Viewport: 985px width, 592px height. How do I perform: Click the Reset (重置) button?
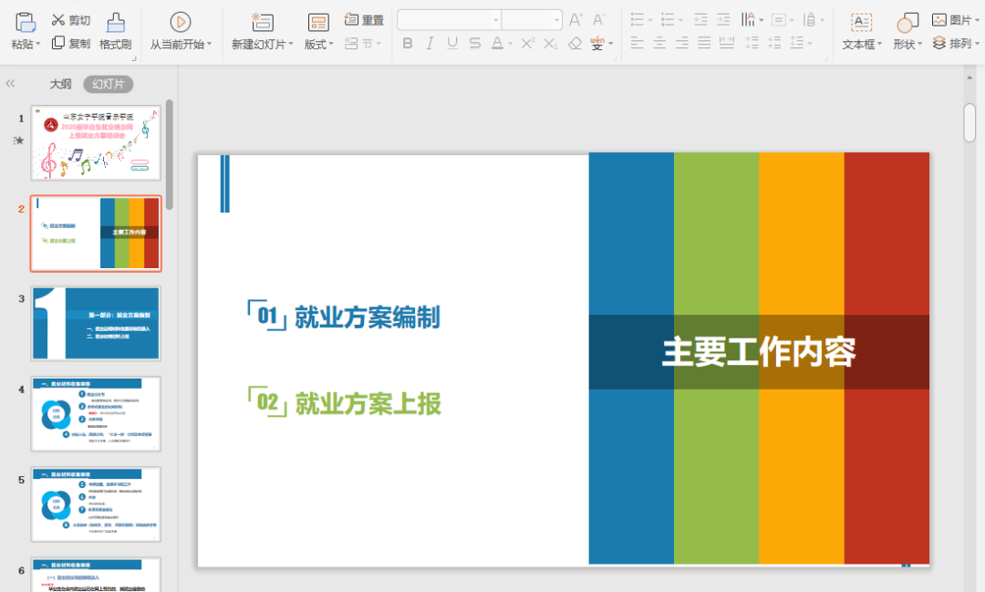pos(364,20)
